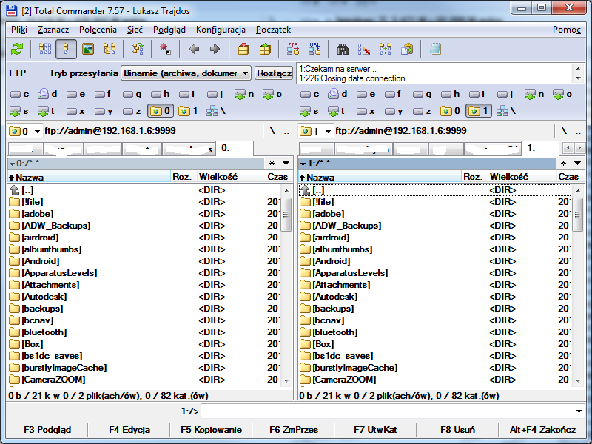Open right panel directory history arrow

(x=577, y=164)
